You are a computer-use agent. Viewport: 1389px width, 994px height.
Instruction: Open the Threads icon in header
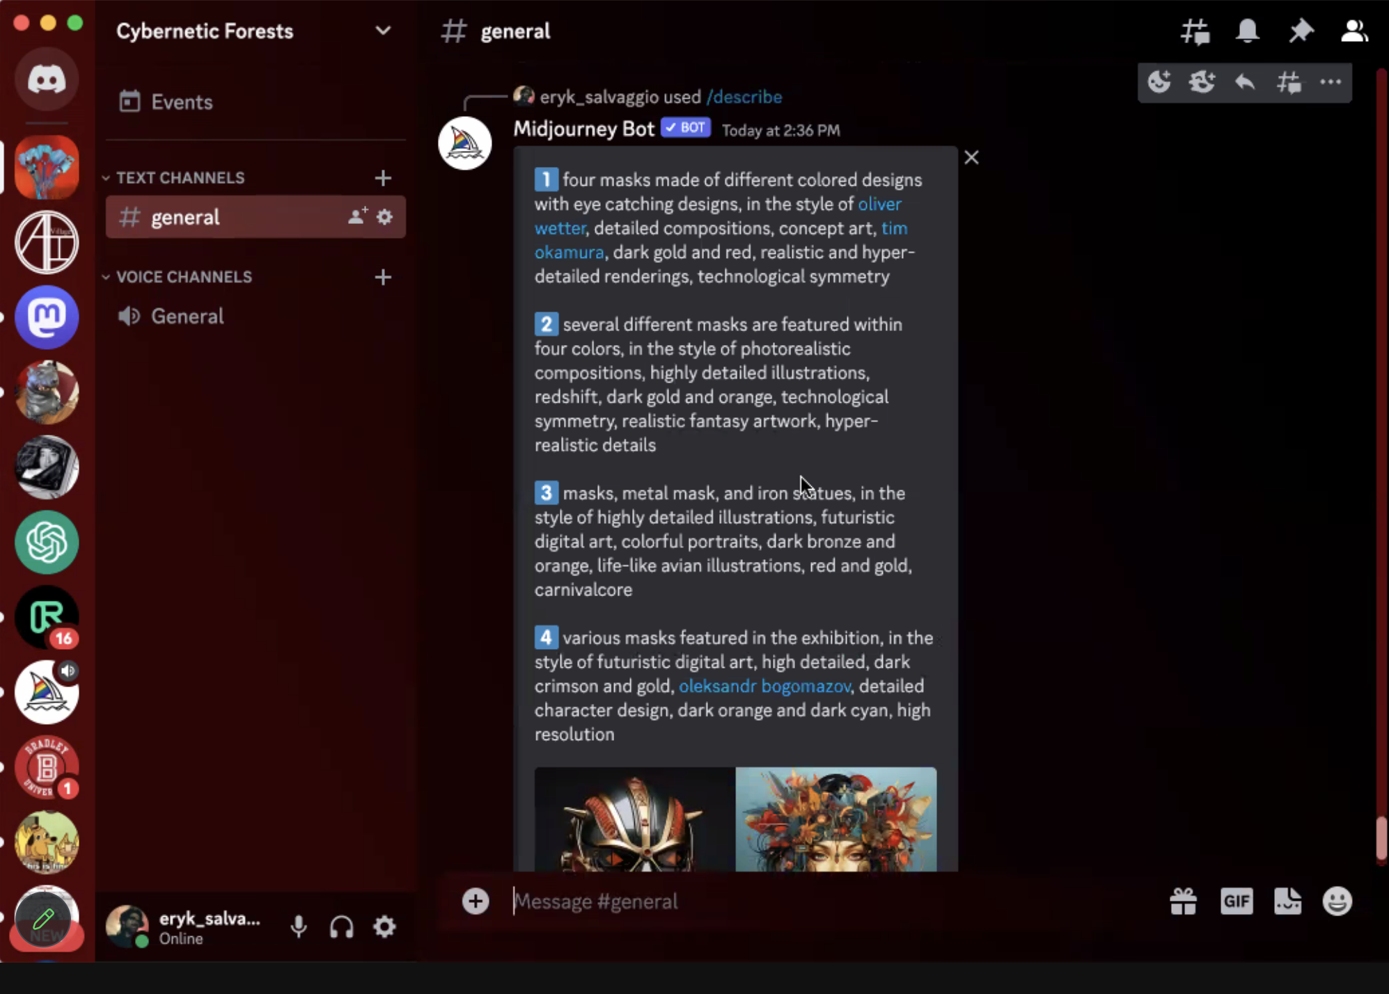[1195, 31]
